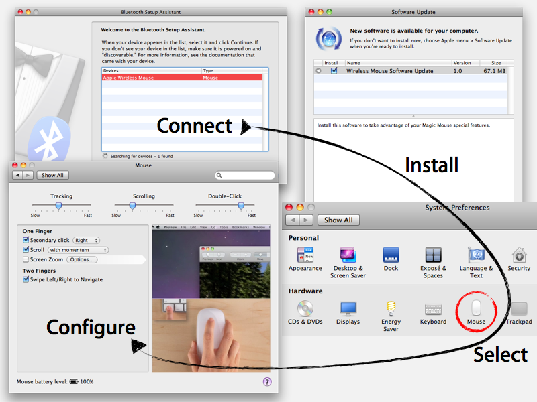Toggle Swipe Left/Right to Navigate checkbox
The width and height of the screenshot is (537, 402).
coord(26,279)
